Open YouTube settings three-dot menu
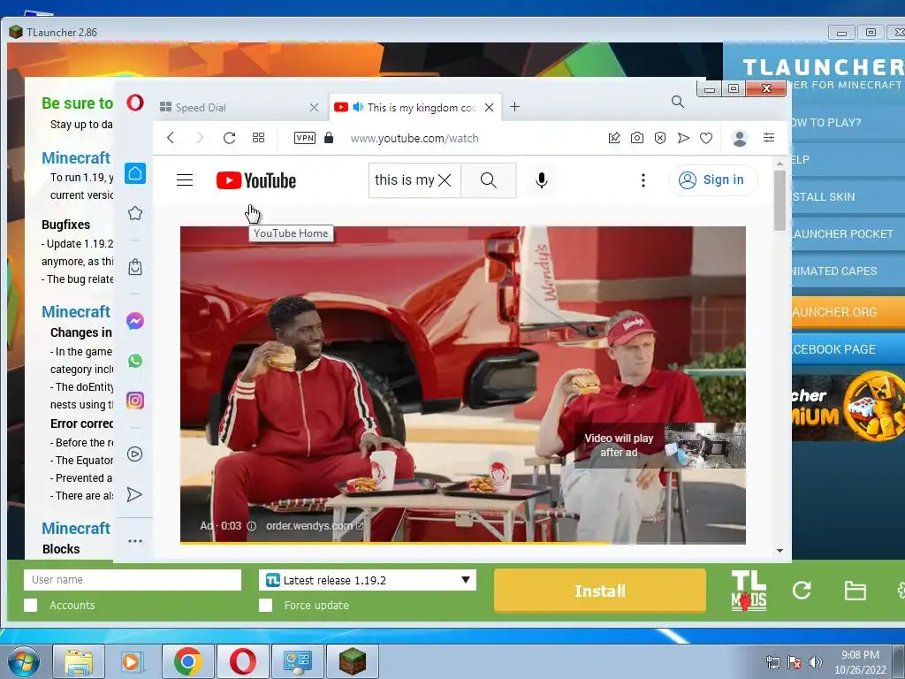 click(643, 180)
